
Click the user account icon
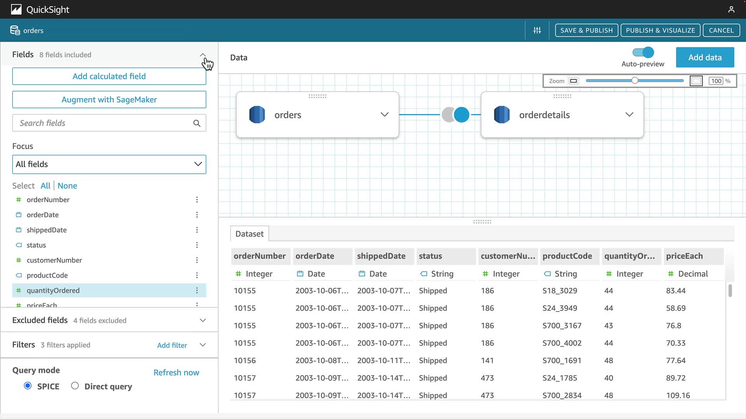731,9
